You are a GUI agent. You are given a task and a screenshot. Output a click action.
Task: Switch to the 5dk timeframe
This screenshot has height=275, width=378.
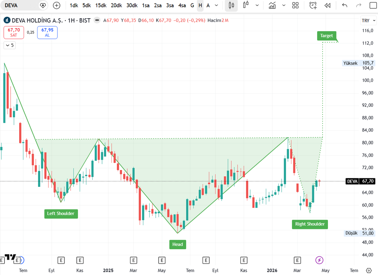[x=87, y=5]
